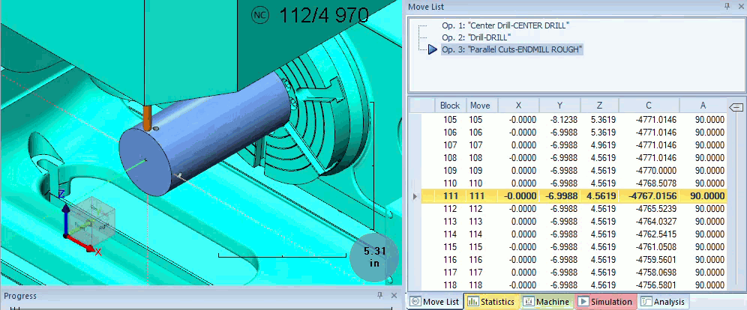
Task: Pin the Move List panel
Action: click(727, 6)
